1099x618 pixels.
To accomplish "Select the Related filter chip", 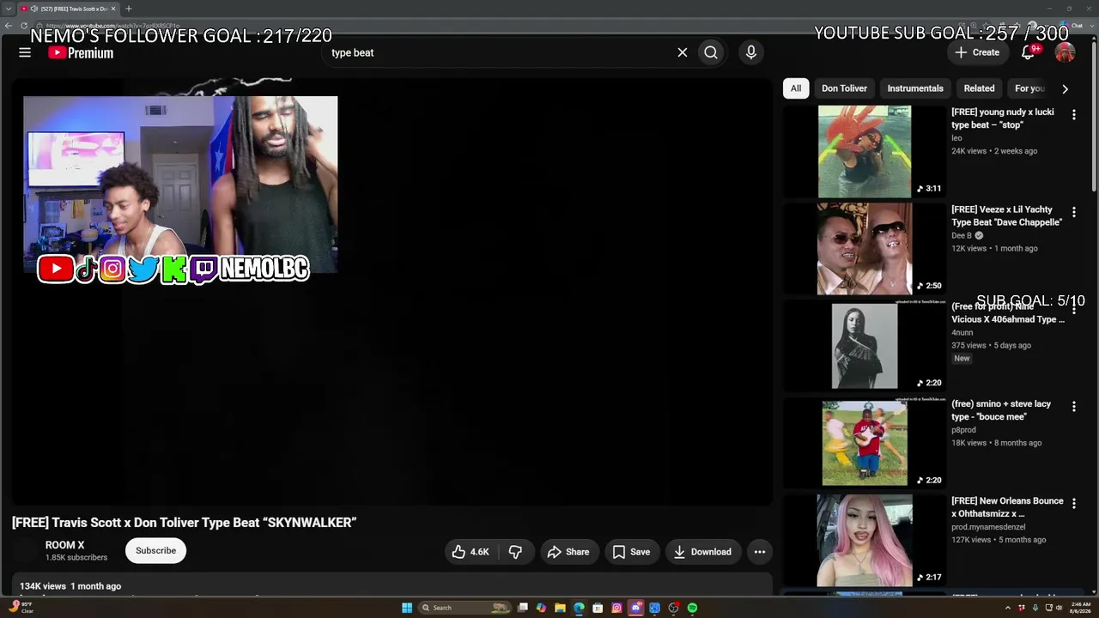I will click(979, 88).
